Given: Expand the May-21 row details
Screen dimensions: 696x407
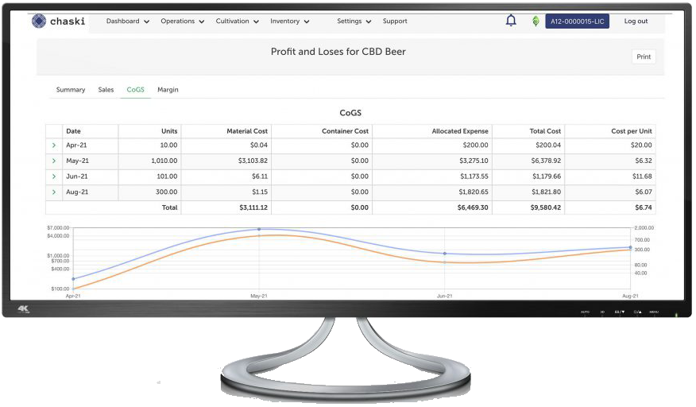Looking at the screenshot, I should pyautogui.click(x=54, y=161).
